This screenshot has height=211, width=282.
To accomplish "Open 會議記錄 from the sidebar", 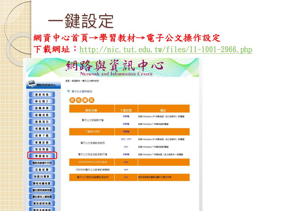I will [42, 143].
